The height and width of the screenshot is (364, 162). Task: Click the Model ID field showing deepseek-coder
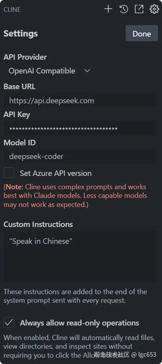pyautogui.click(x=80, y=156)
